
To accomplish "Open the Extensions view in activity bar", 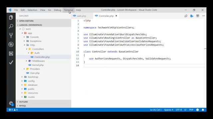I will click(x=11, y=54).
